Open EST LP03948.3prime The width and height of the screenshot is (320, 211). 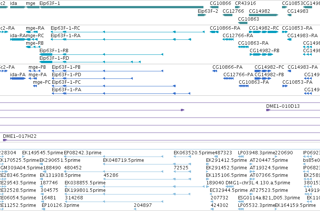241,157
